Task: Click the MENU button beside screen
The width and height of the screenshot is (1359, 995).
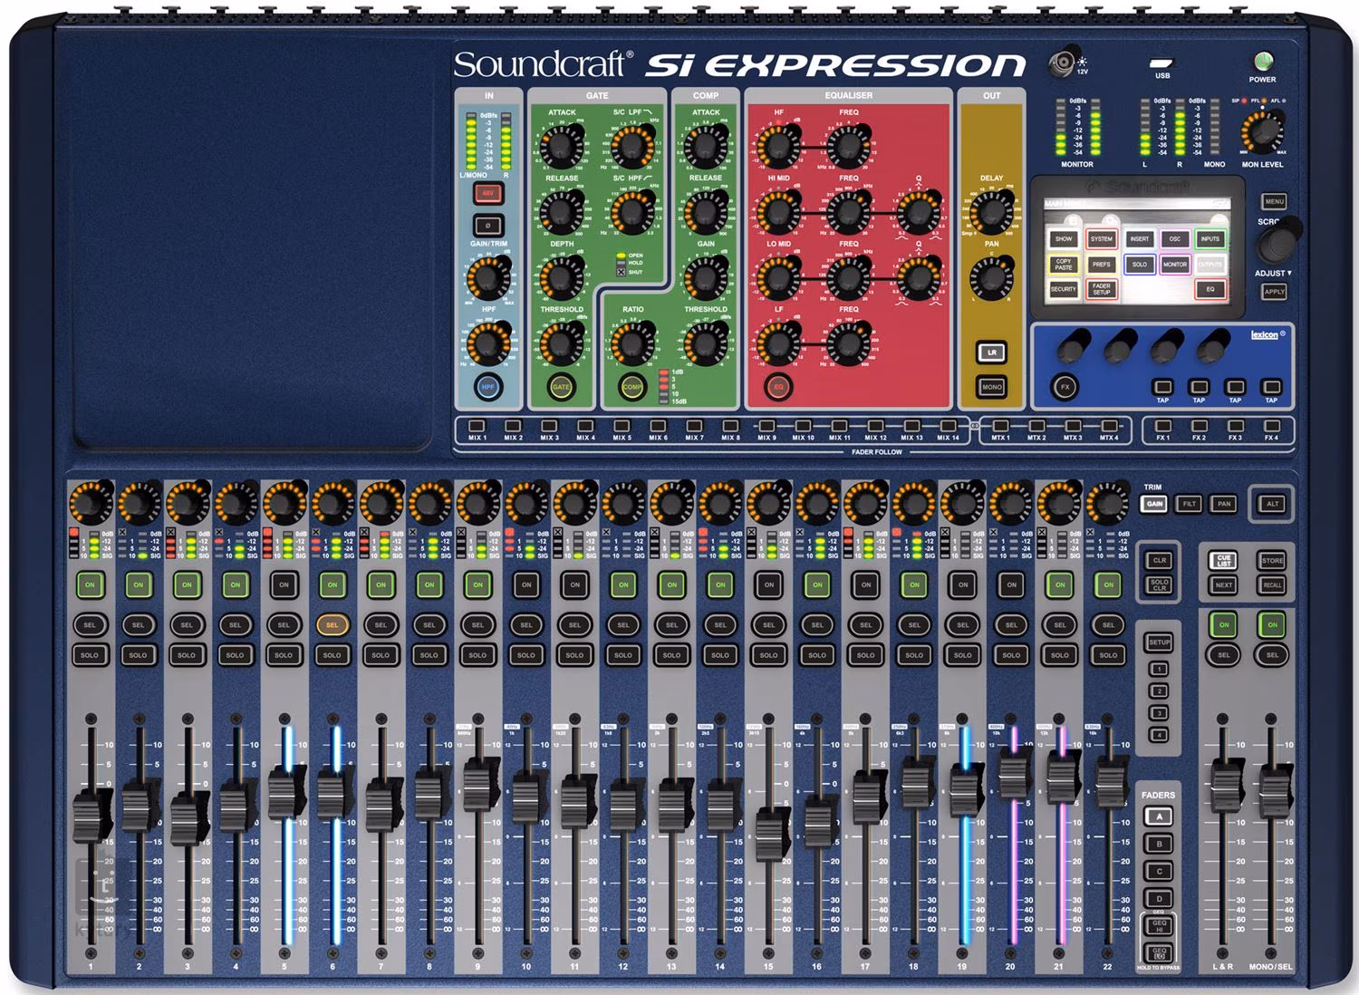Action: click(x=1274, y=201)
